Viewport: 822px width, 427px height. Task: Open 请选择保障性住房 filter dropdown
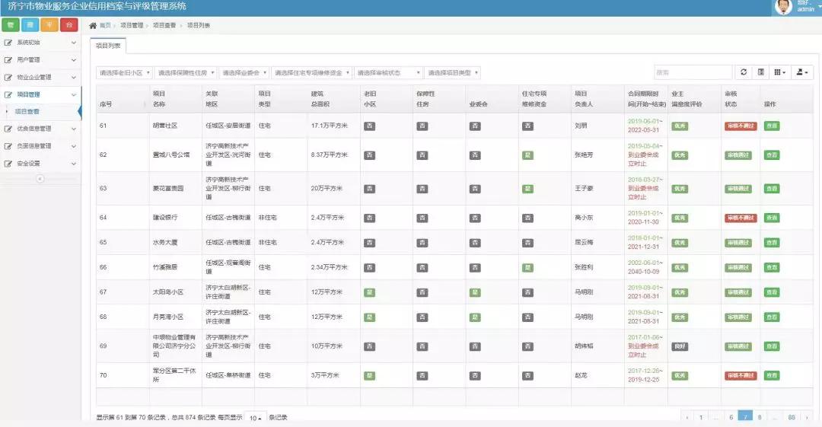[x=186, y=73]
